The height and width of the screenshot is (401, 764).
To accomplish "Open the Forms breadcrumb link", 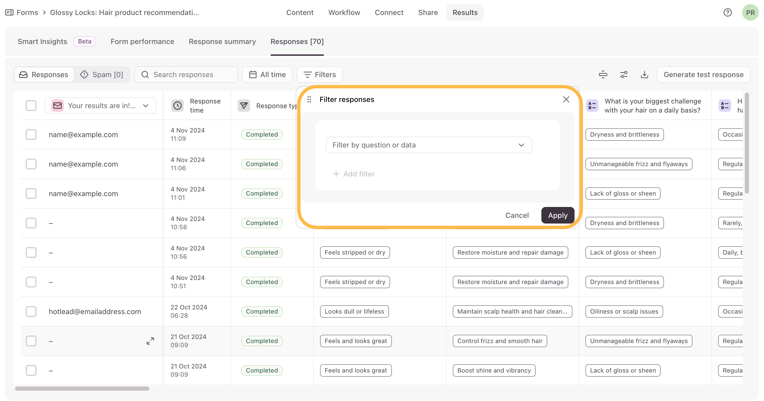I will [27, 12].
